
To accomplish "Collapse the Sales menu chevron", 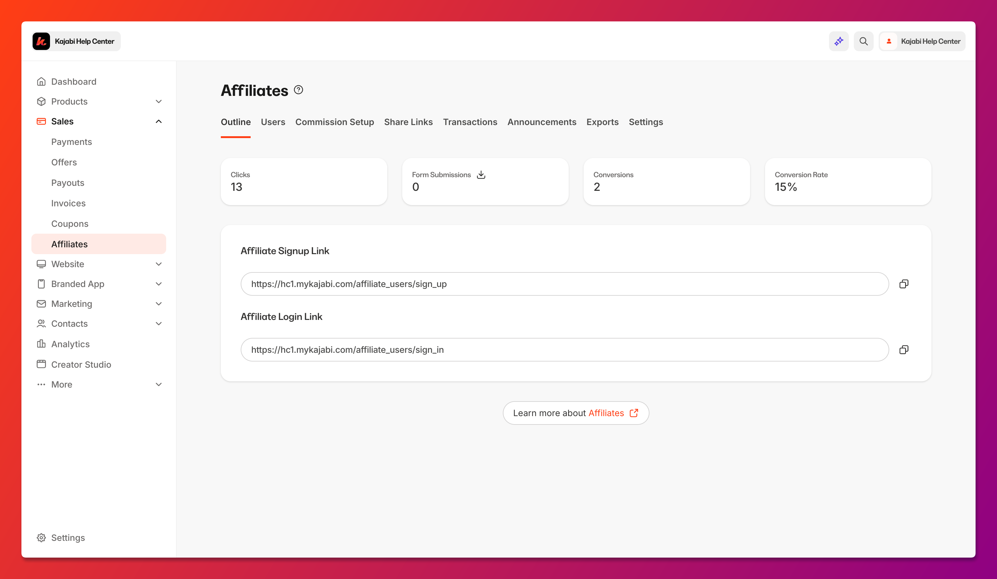I will pos(159,121).
